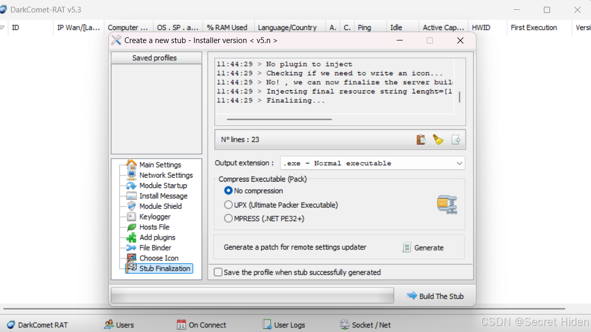Click the Build The Stub button

click(x=435, y=296)
